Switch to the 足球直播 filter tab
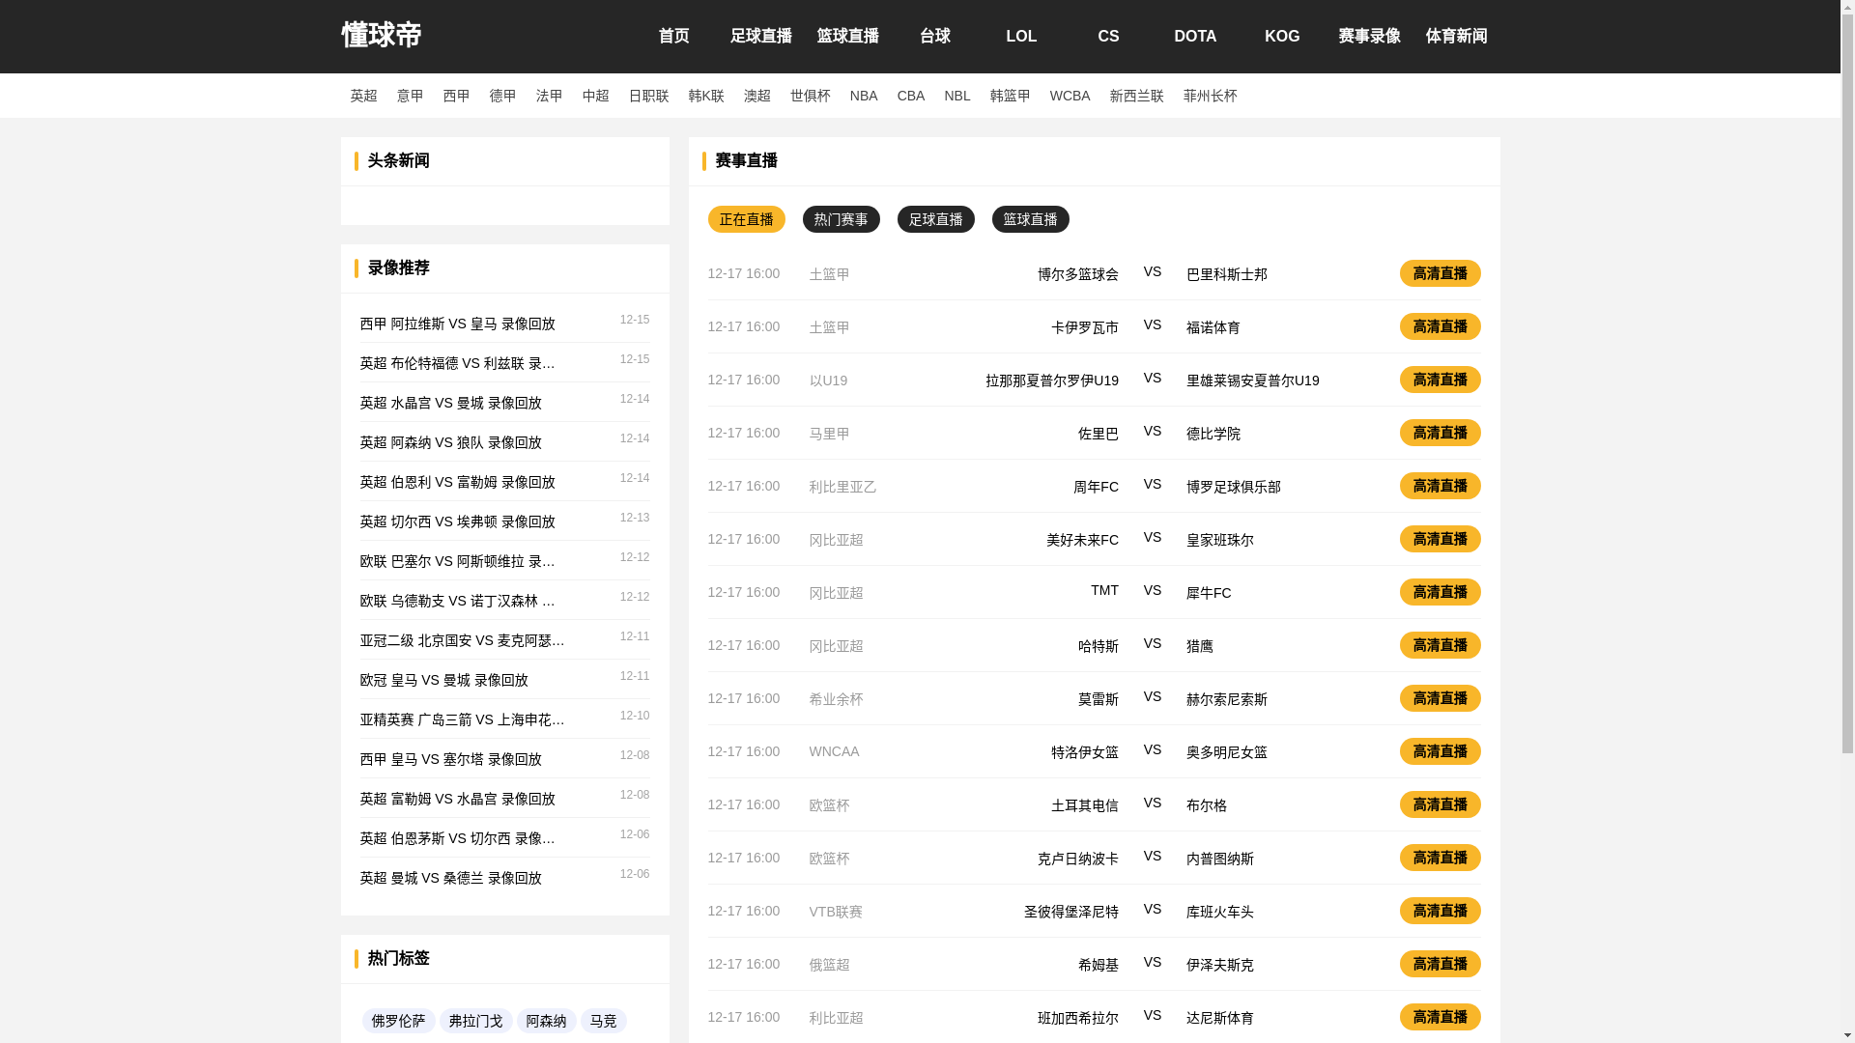This screenshot has width=1855, height=1043. 935,219
